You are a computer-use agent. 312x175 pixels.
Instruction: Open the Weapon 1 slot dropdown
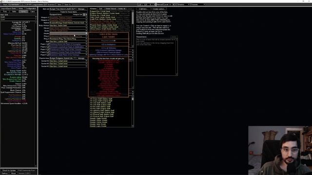(68, 17)
